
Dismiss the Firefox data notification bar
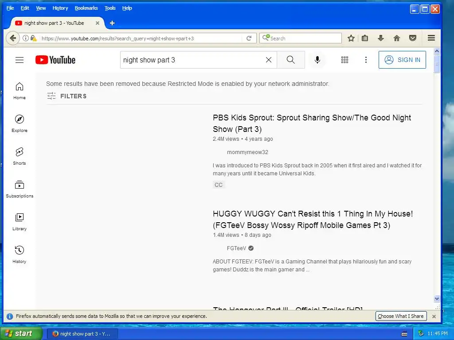click(x=434, y=316)
